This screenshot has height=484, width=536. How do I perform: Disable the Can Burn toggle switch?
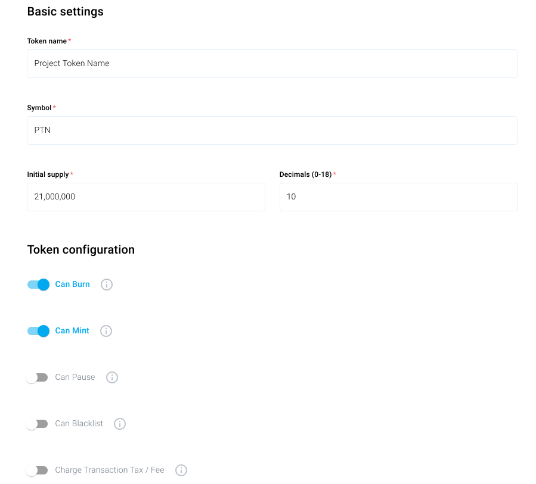pyautogui.click(x=38, y=285)
